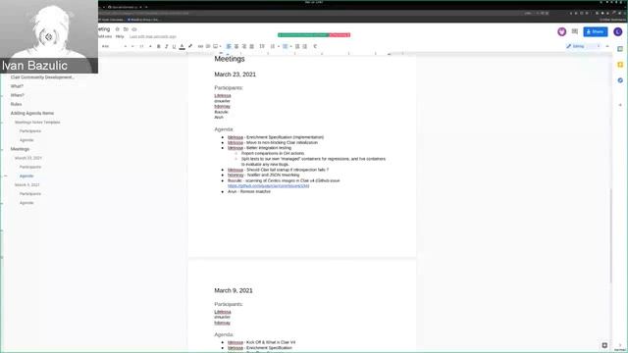Toggle the bulleted list button
Viewport: 628px width, 353px height.
287,46
